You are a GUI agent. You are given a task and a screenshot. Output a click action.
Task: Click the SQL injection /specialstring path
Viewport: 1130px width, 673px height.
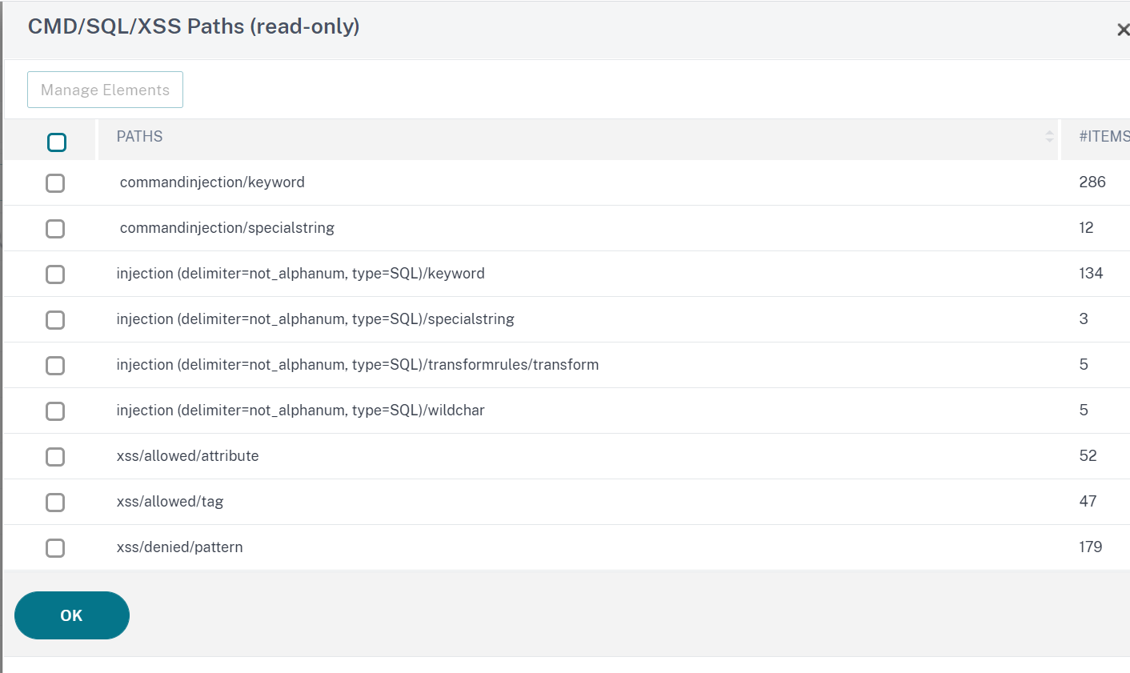click(x=315, y=319)
